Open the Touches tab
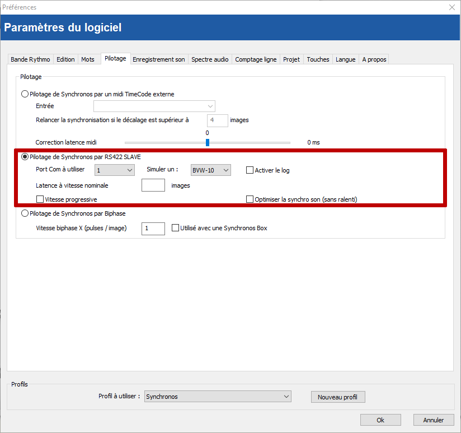The image size is (461, 433). point(318,59)
